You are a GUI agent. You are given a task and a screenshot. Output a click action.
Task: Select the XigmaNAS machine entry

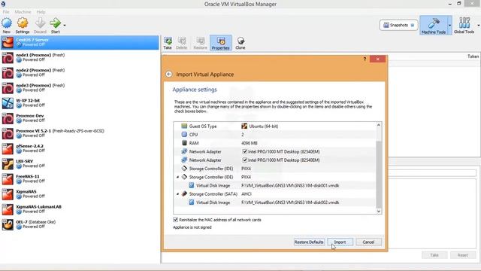pos(80,194)
